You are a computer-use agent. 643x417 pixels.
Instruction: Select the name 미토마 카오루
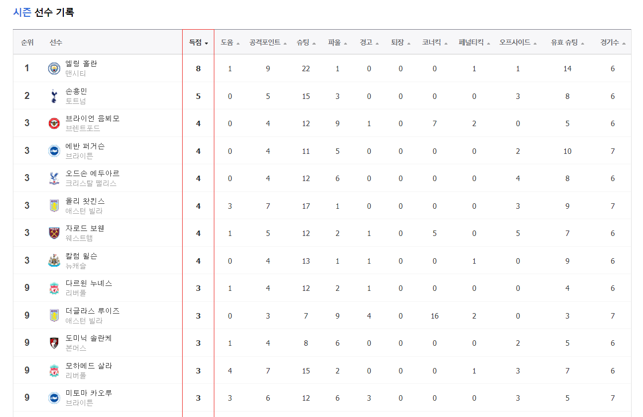(89, 393)
